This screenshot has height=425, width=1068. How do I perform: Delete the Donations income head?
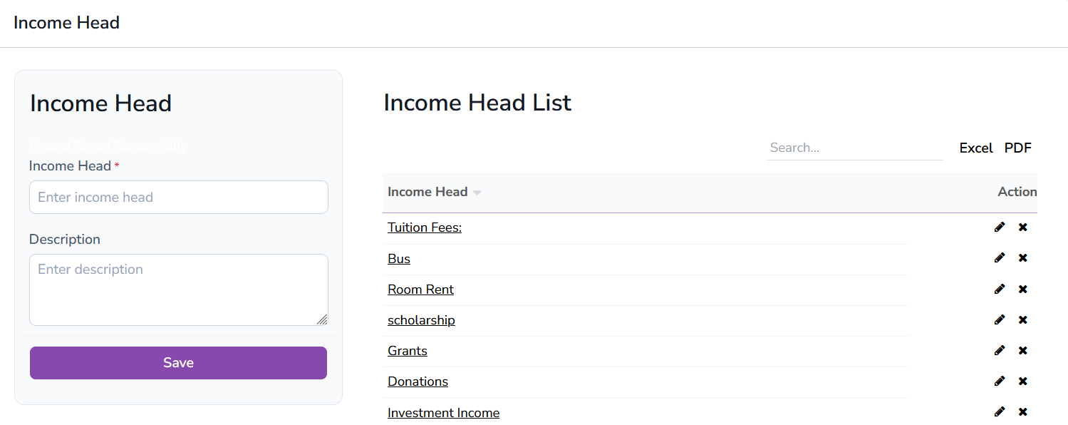(1022, 381)
